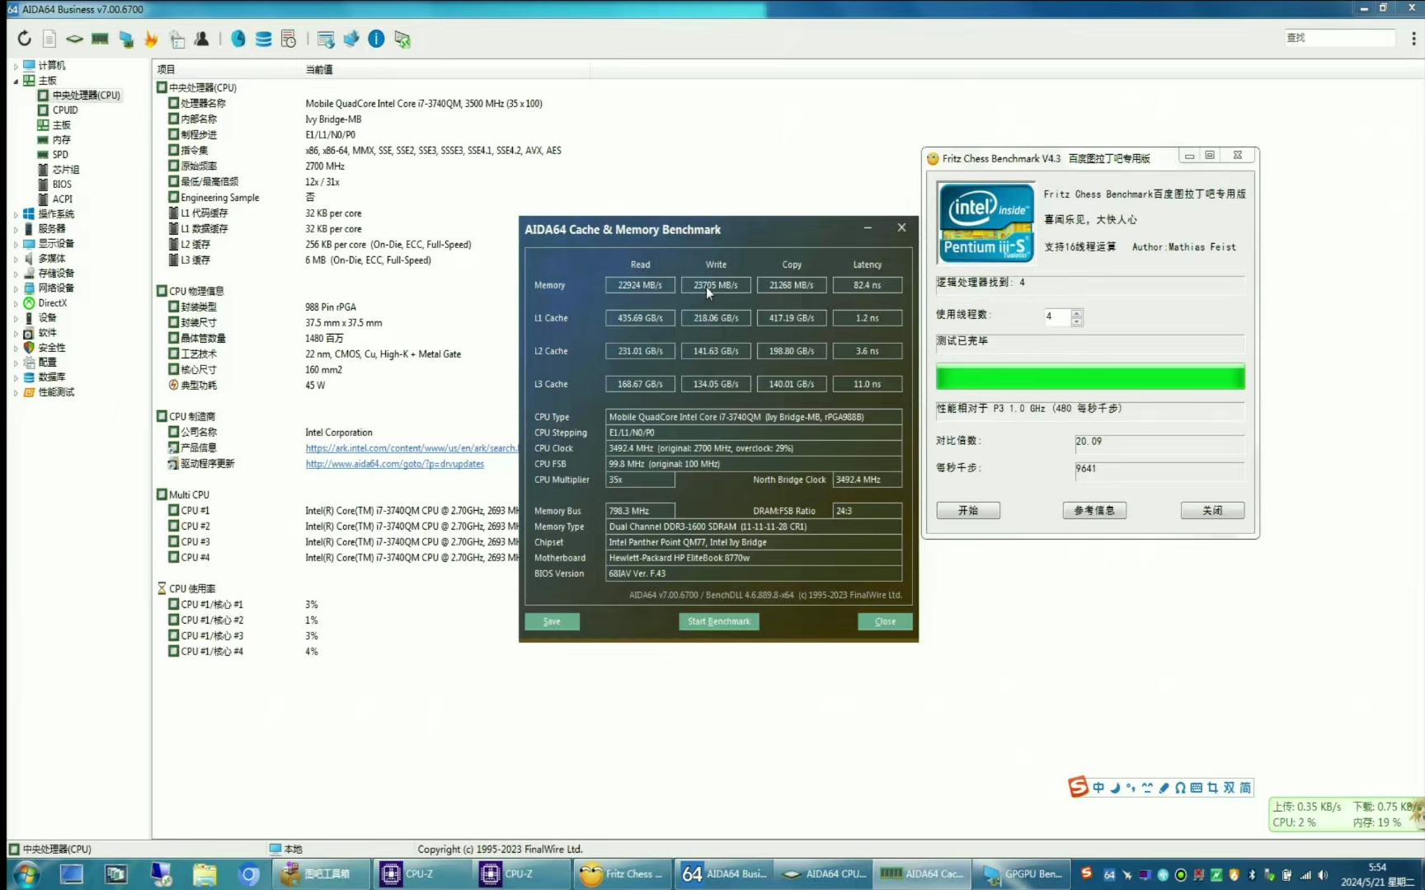Select 芯片组 in the left tree

(x=66, y=169)
